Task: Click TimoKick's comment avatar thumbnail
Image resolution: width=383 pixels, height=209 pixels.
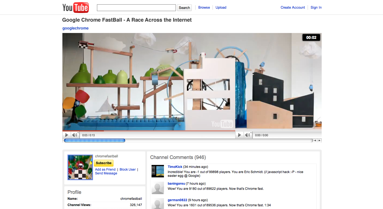Action: [x=158, y=171]
